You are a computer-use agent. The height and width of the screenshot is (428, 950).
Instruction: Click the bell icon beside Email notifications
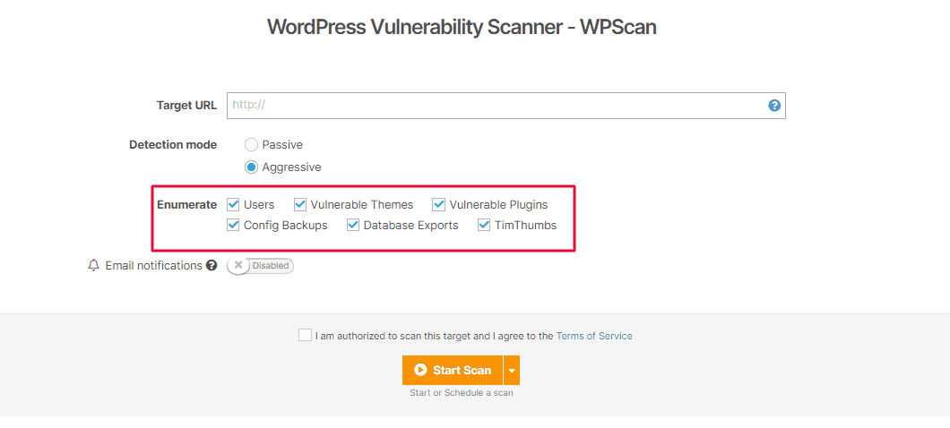(x=93, y=266)
